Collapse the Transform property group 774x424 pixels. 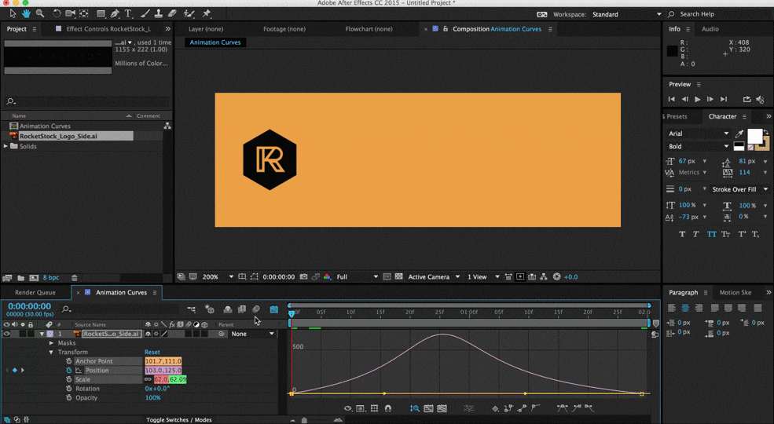pos(51,352)
